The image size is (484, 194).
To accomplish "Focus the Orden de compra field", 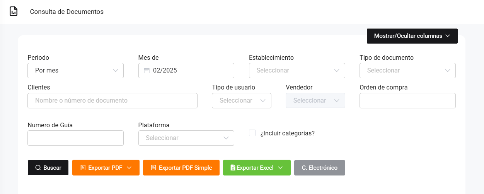I will click(407, 101).
